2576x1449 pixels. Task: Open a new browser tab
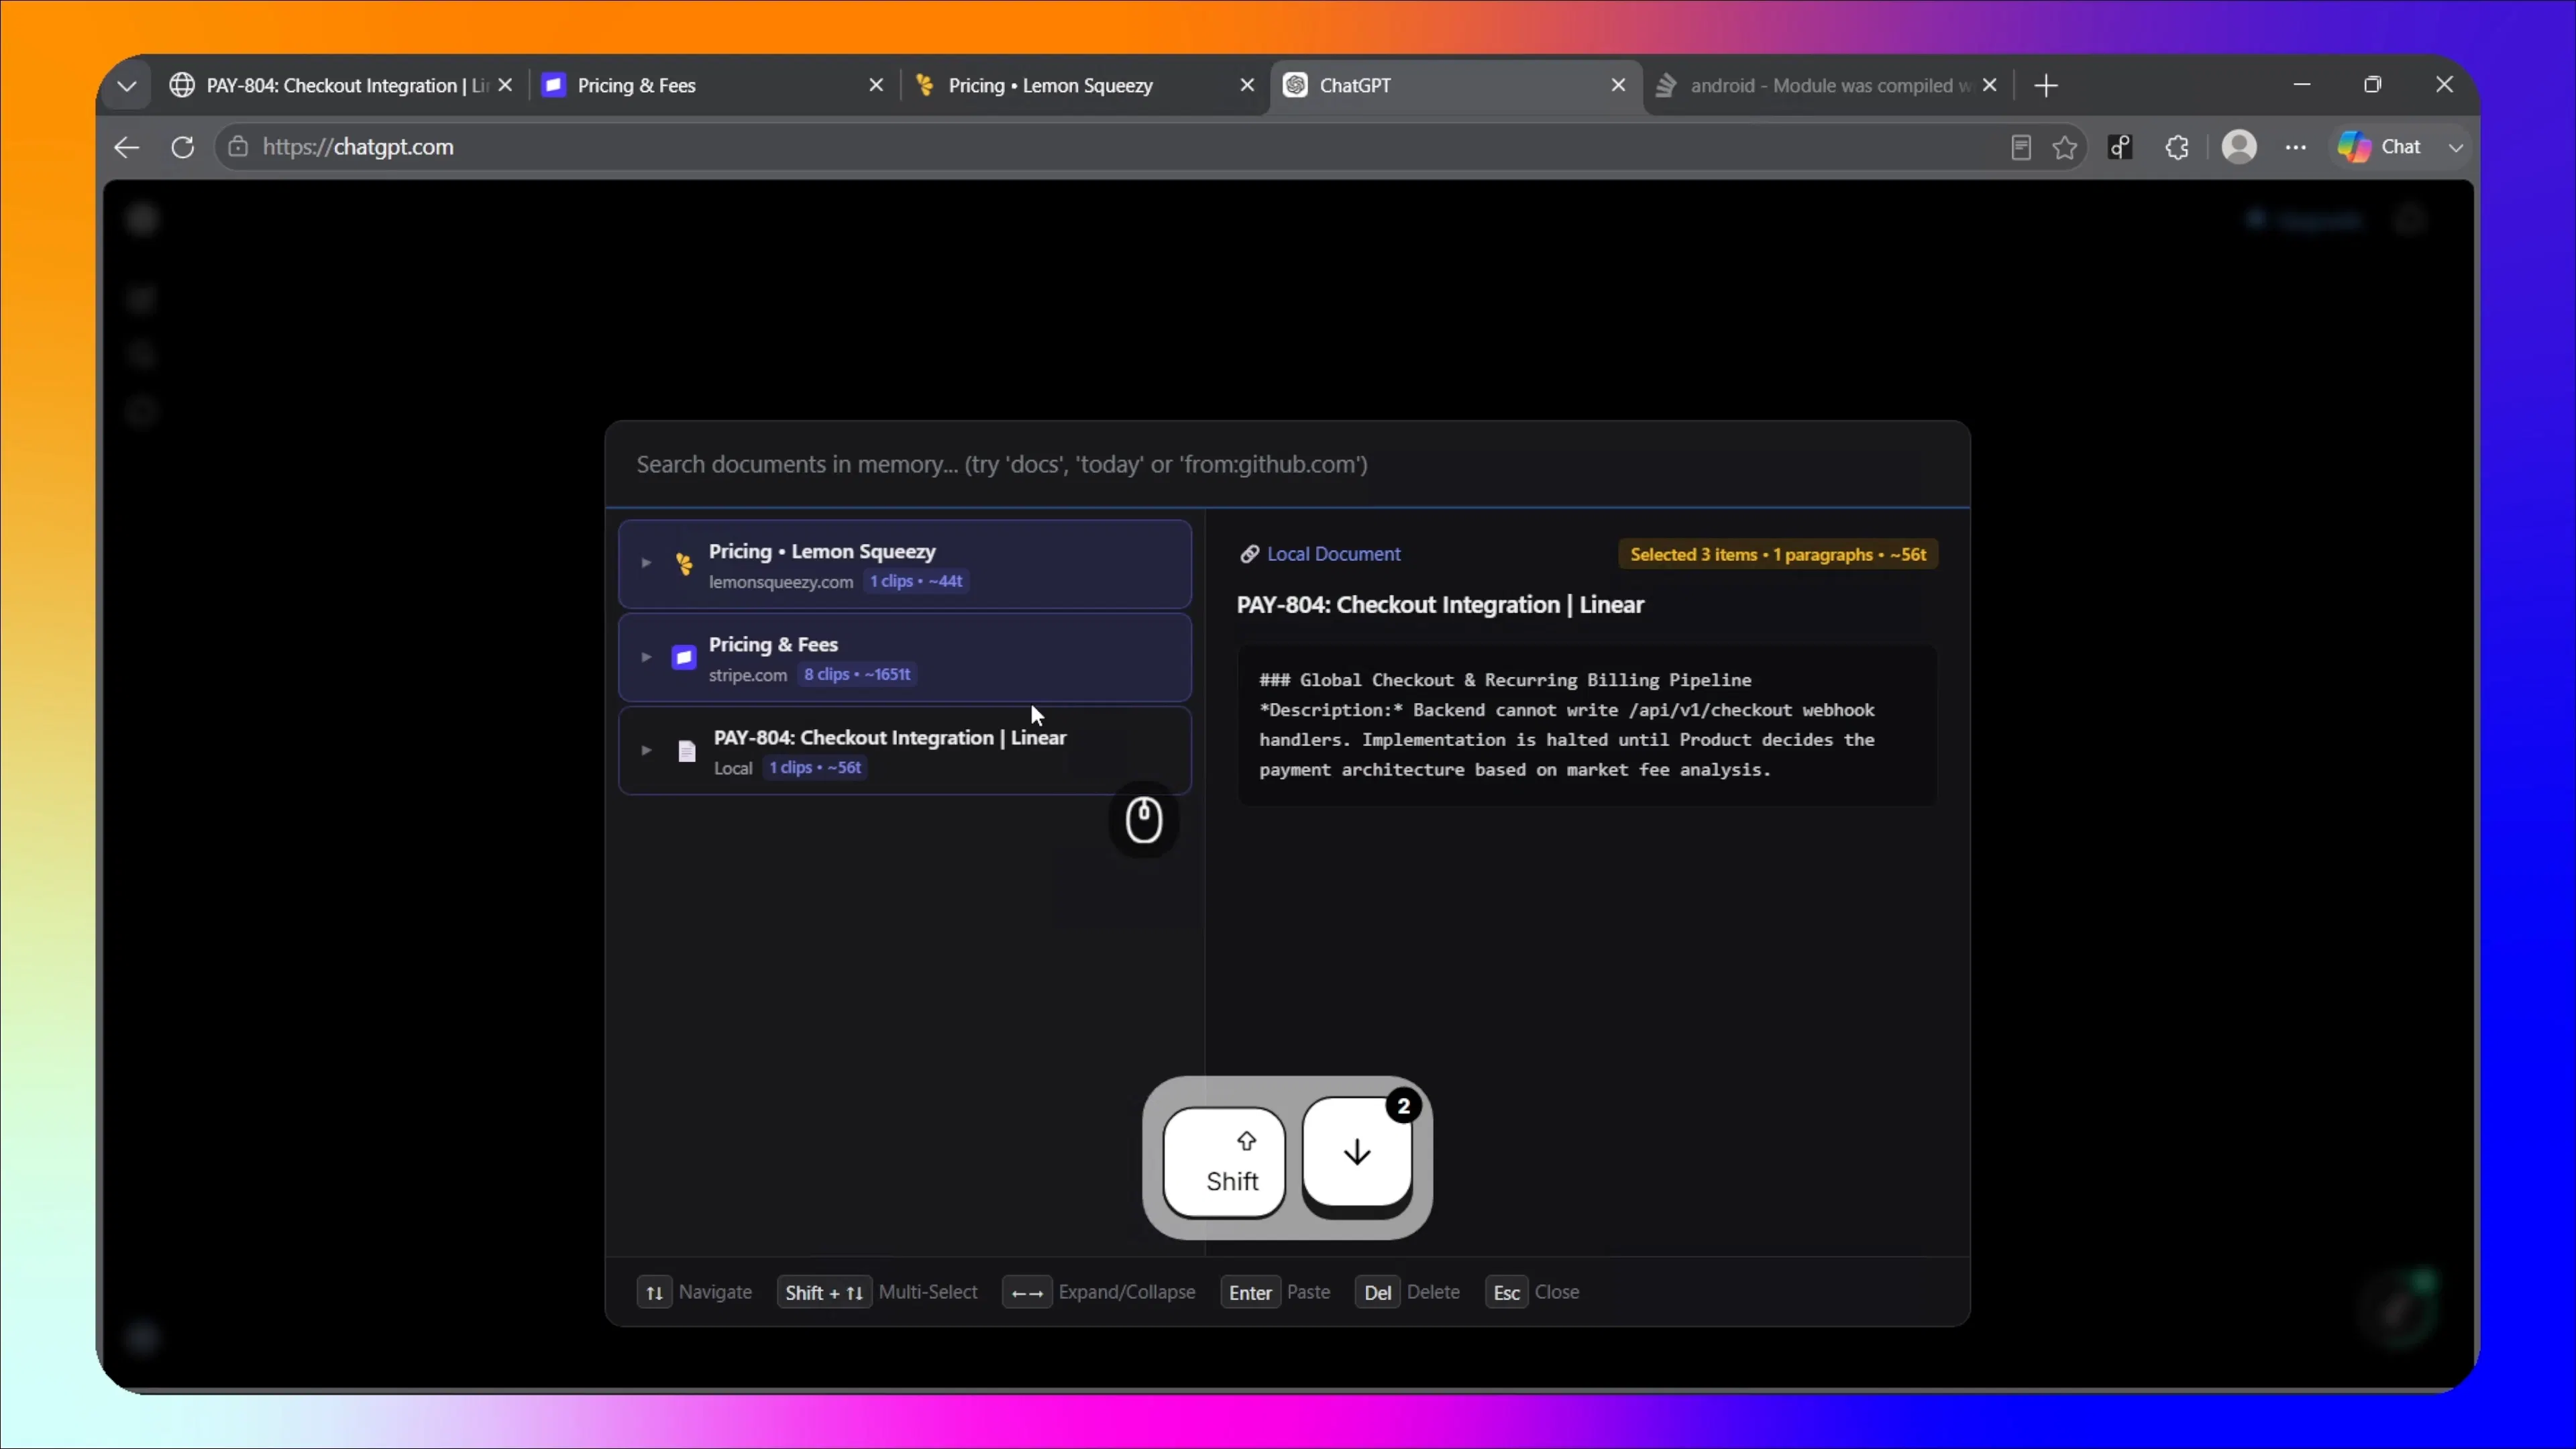pos(2046,86)
